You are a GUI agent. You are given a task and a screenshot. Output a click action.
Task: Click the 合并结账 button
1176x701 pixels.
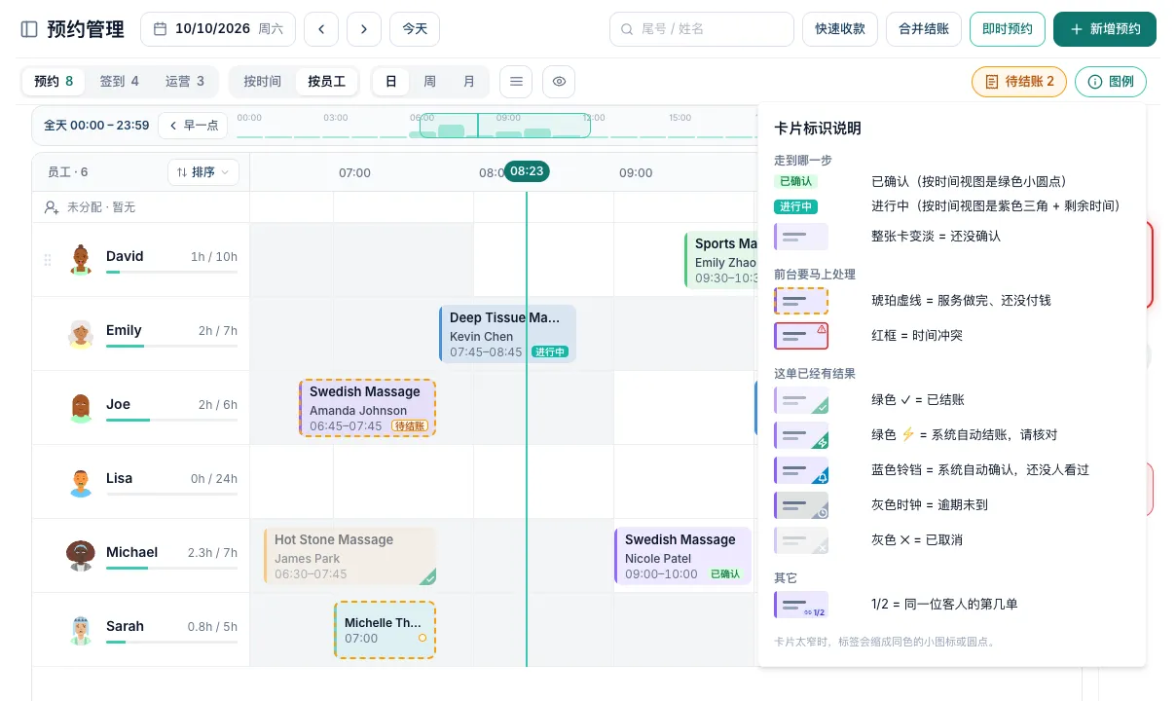[924, 29]
